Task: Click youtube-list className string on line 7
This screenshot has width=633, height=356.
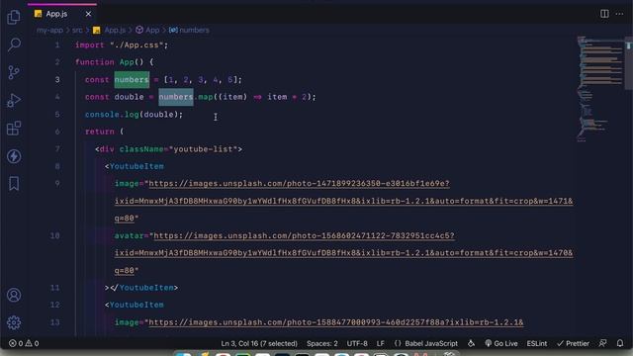Action: pyautogui.click(x=203, y=149)
